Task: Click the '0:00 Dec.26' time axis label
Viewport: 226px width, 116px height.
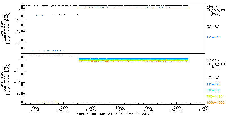Action: [x=35, y=109]
